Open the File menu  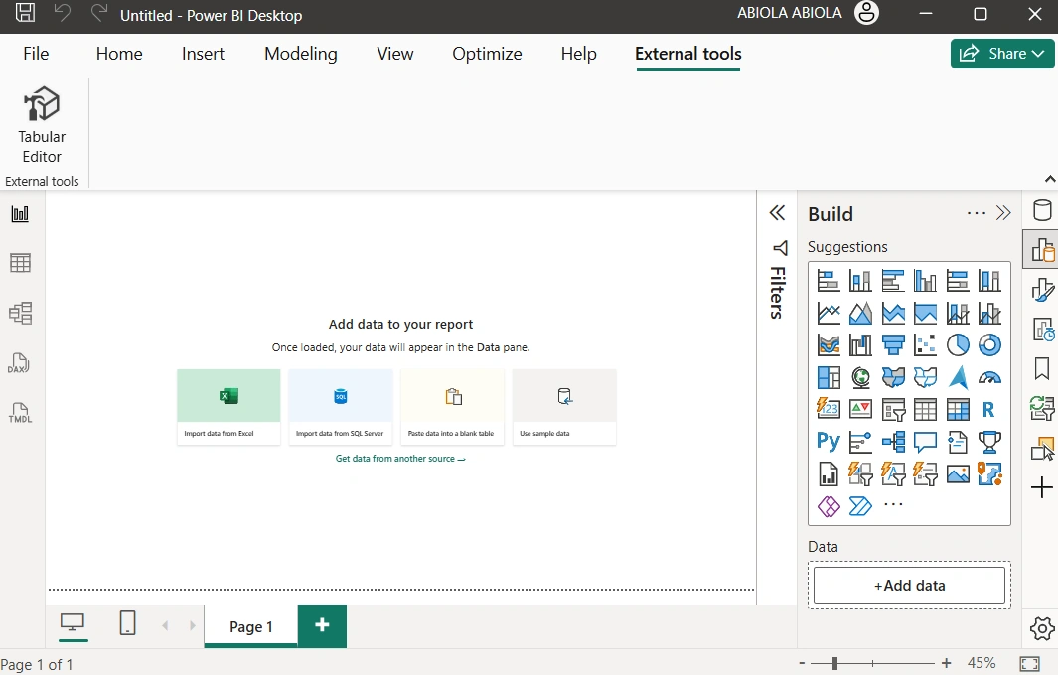click(x=36, y=54)
